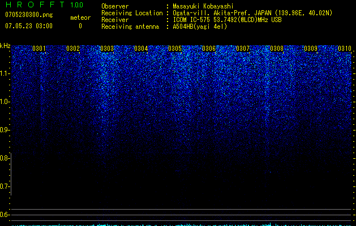Click the HROFFT 1.0.0 title text
The image size is (356, 226).
[44, 5]
